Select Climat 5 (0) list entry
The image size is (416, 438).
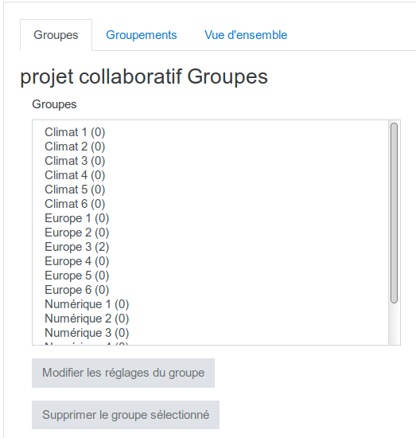click(x=210, y=190)
